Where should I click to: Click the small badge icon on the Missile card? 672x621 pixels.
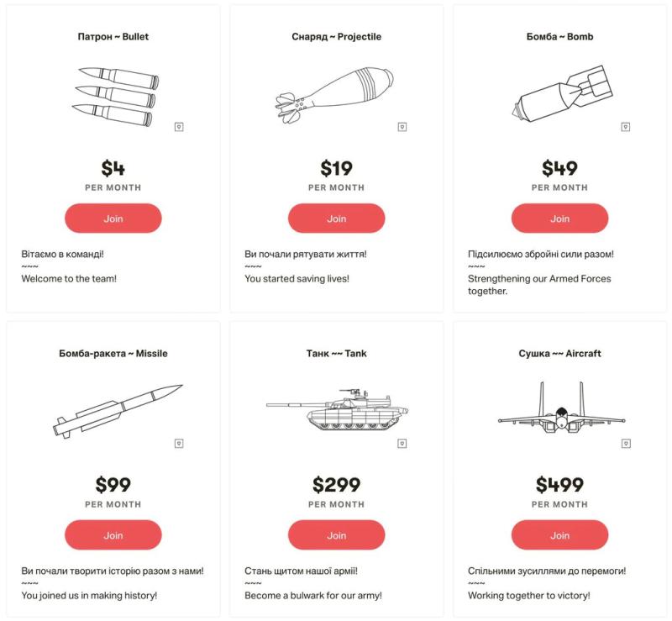tap(179, 443)
